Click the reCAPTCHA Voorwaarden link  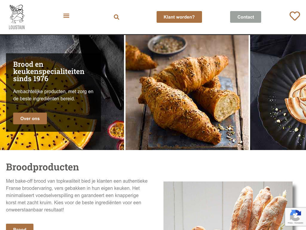[x=299, y=223]
